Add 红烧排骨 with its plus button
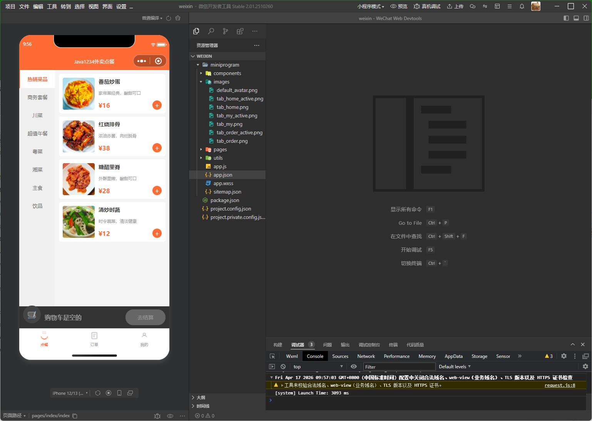This screenshot has height=421, width=592. (157, 148)
